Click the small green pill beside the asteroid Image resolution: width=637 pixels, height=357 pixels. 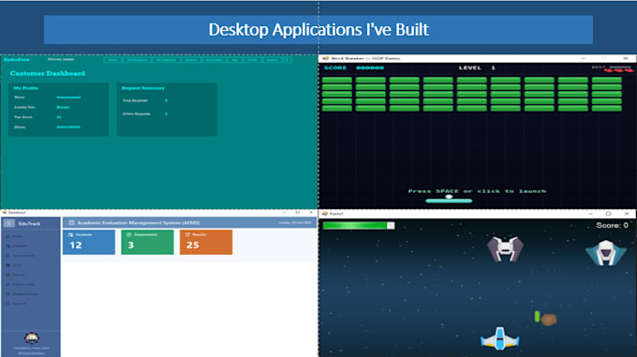[x=537, y=317]
